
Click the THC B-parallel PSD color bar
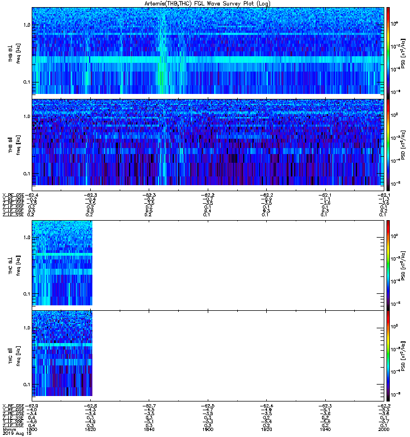pyautogui.click(x=388, y=356)
